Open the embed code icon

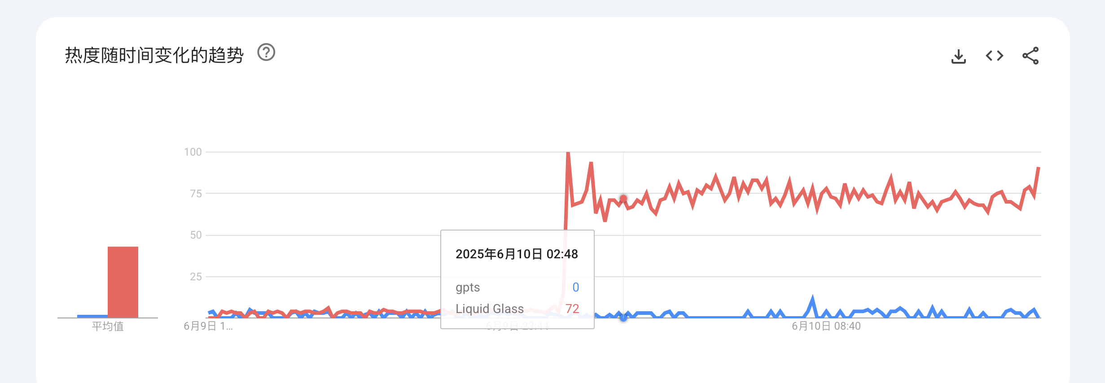994,56
